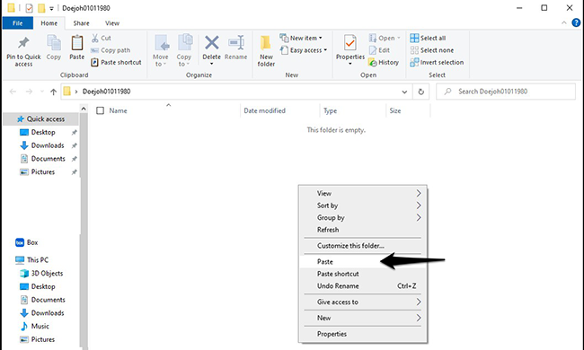The height and width of the screenshot is (350, 584).
Task: Click the New folder icon
Action: (x=266, y=43)
